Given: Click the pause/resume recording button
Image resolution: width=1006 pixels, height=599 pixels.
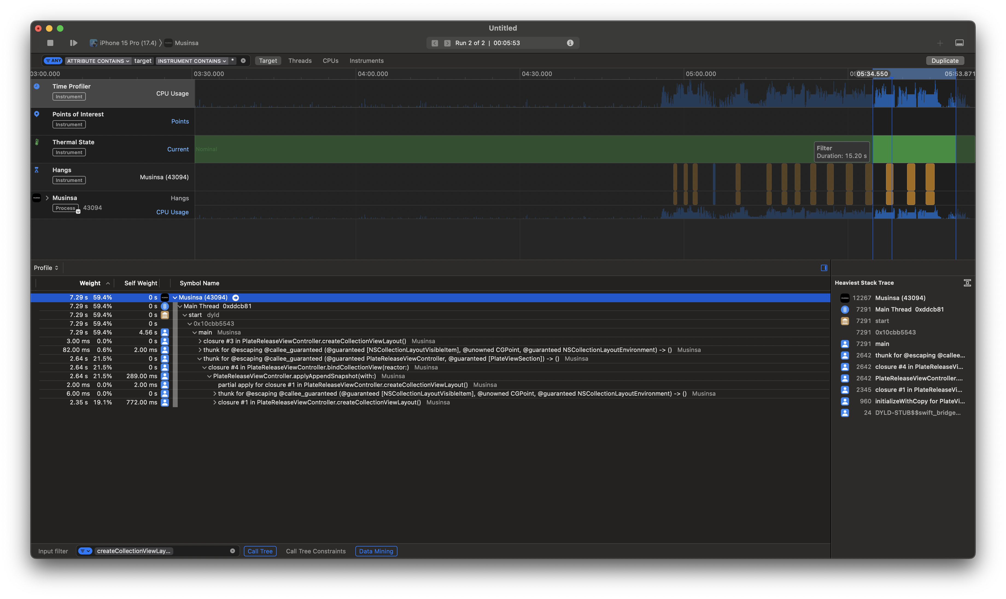Looking at the screenshot, I should [x=74, y=43].
